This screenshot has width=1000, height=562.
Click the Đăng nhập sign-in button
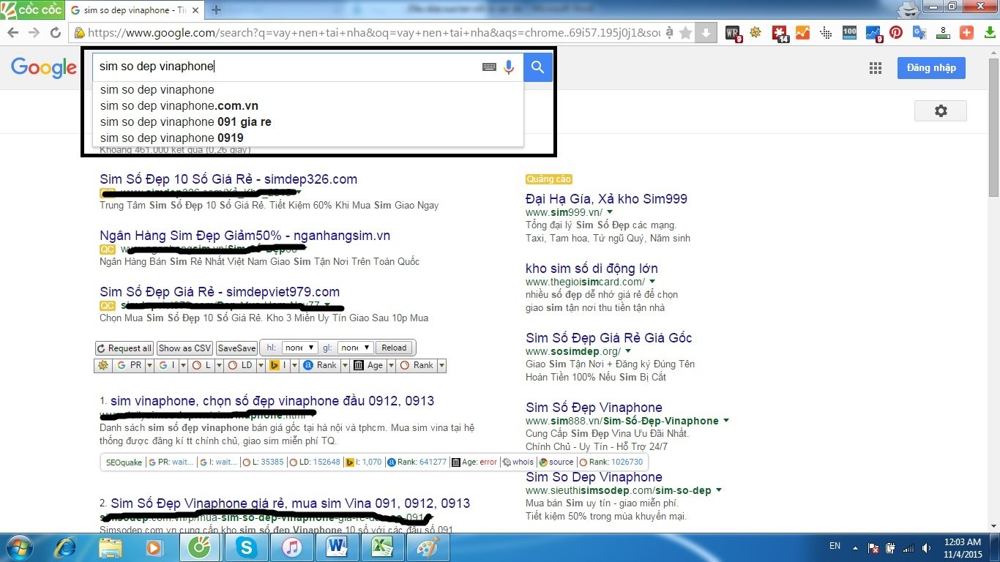[x=931, y=67]
